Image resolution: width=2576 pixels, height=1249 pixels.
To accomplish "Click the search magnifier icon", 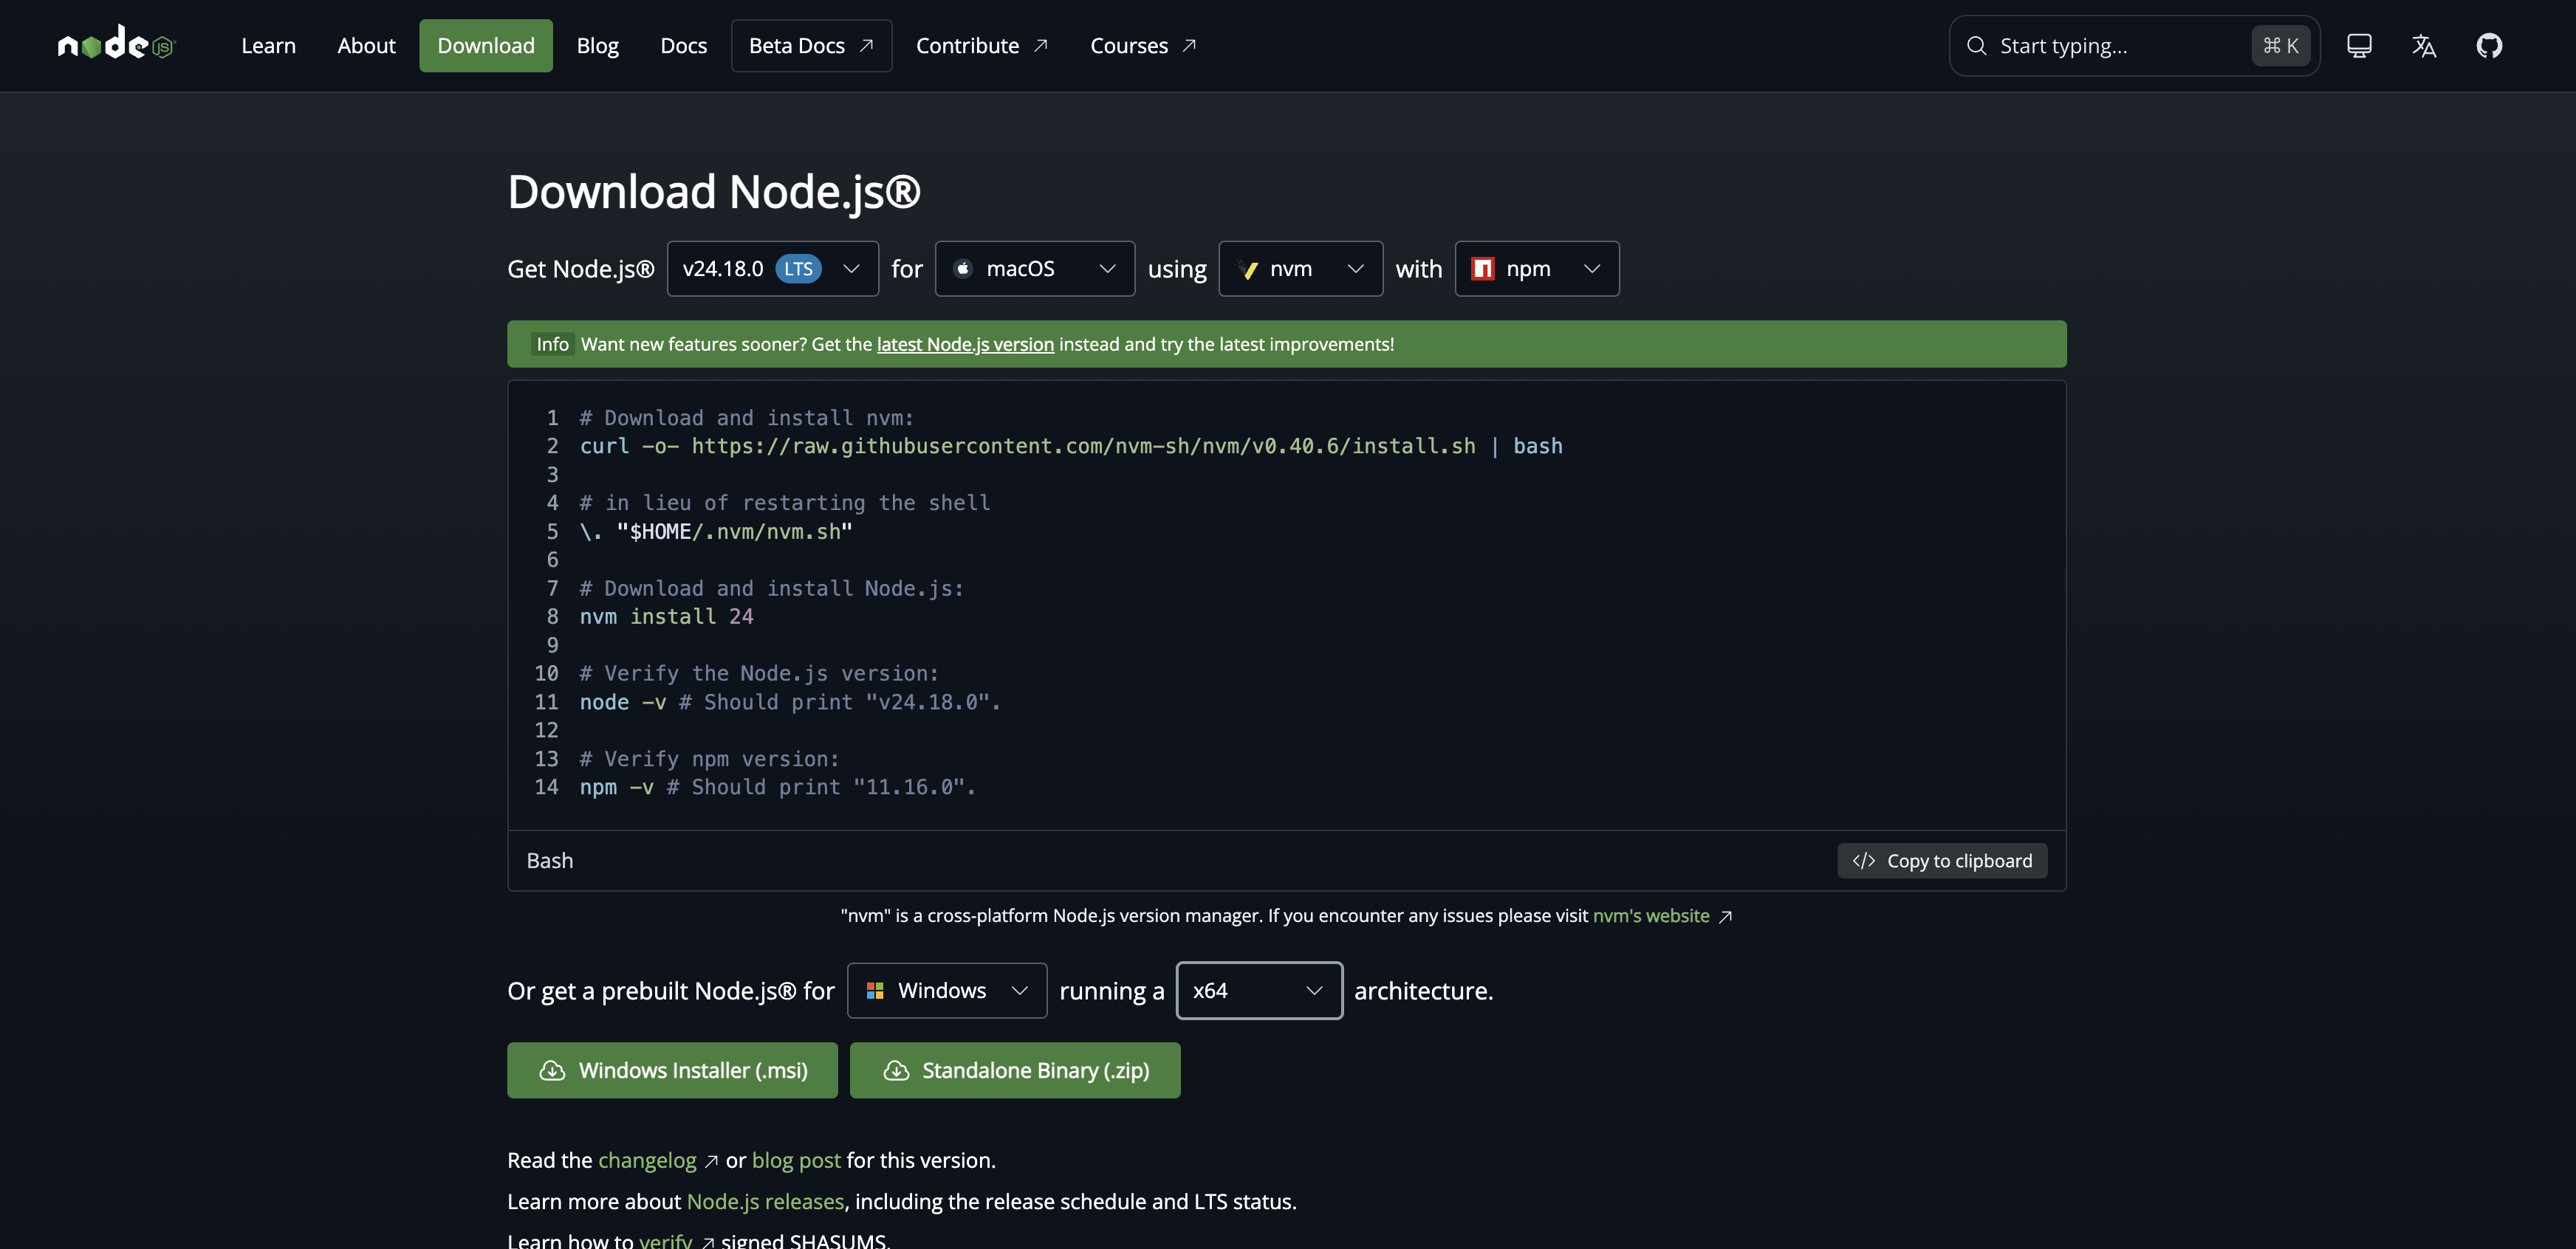I will coord(1976,45).
